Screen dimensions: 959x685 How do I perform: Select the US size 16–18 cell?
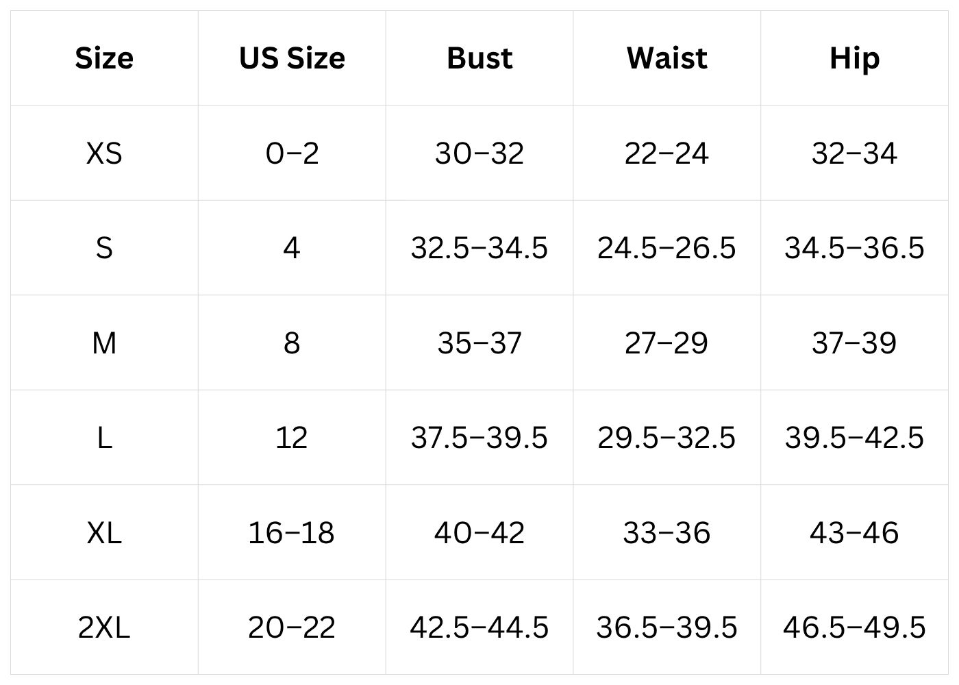click(292, 532)
